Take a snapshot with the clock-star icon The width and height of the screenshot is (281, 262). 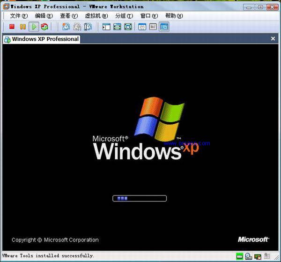66,27
